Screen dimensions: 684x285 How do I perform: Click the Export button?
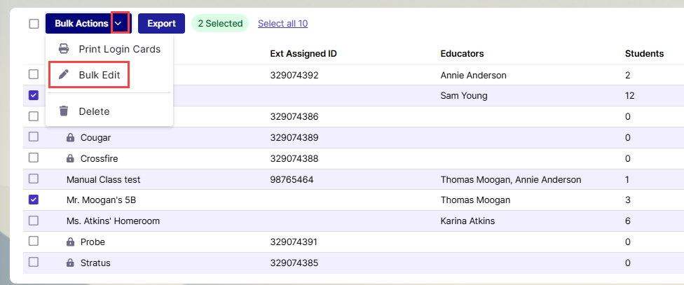tap(161, 24)
